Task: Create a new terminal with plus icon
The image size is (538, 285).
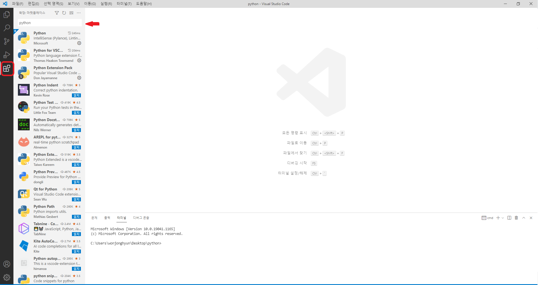Action: (498, 218)
